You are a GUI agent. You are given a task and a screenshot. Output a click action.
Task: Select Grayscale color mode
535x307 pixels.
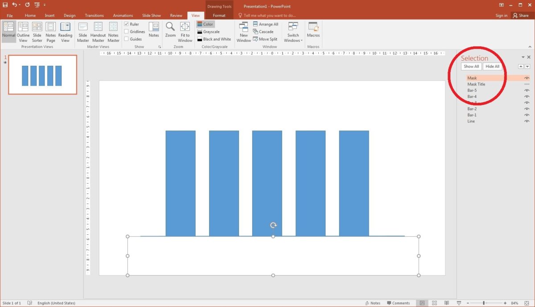(x=210, y=31)
